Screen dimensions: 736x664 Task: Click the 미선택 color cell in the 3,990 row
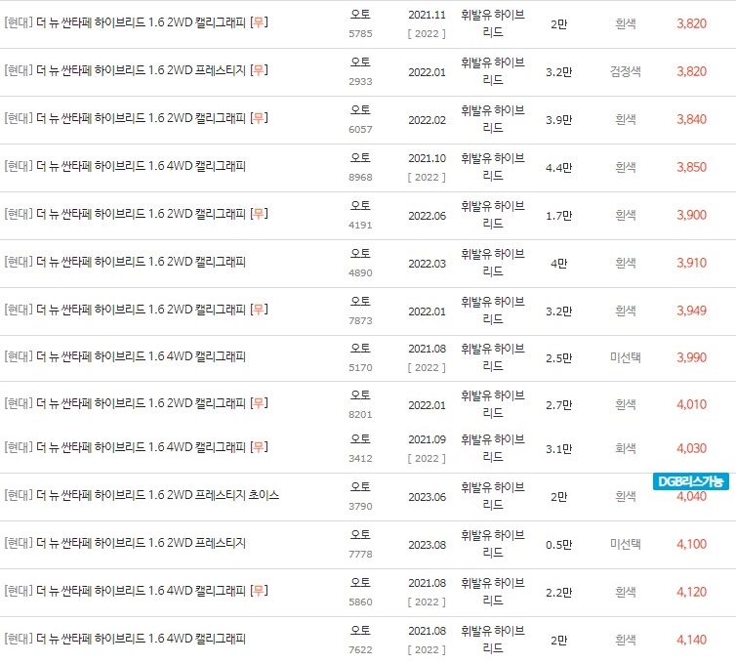coord(626,357)
